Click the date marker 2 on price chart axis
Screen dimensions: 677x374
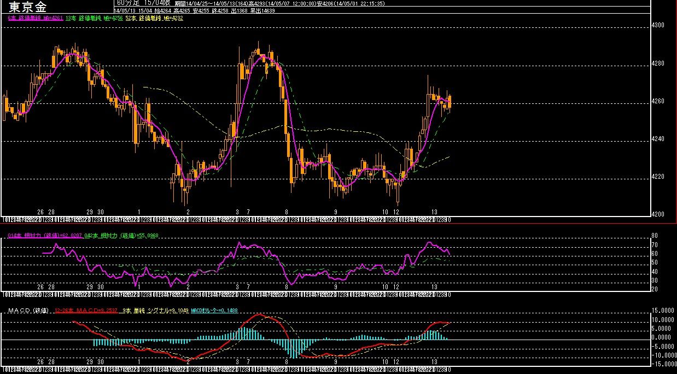pyautogui.click(x=188, y=212)
